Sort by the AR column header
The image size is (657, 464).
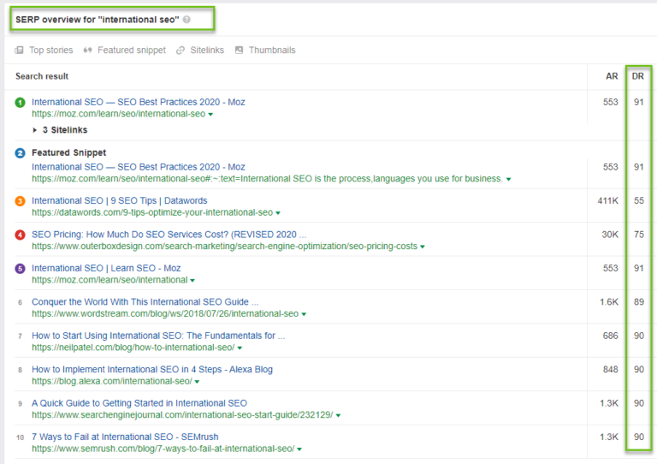[x=612, y=76]
